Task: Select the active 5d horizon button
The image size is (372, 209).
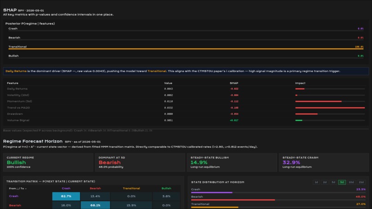Action: (x=342, y=182)
